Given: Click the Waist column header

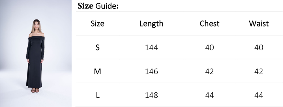Looking at the screenshot, I should 259,24.
